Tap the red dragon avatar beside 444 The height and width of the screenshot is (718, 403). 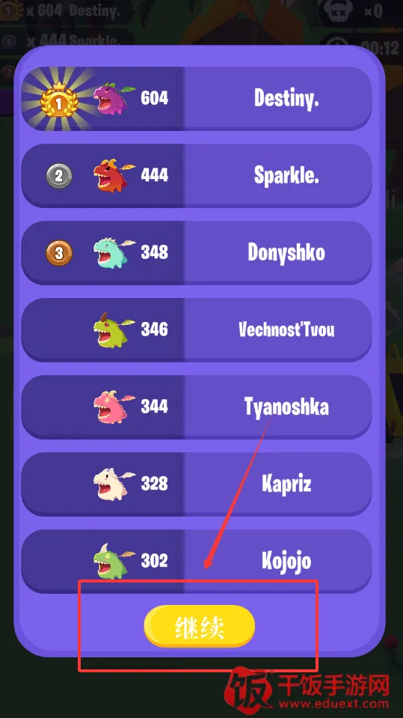click(x=114, y=175)
